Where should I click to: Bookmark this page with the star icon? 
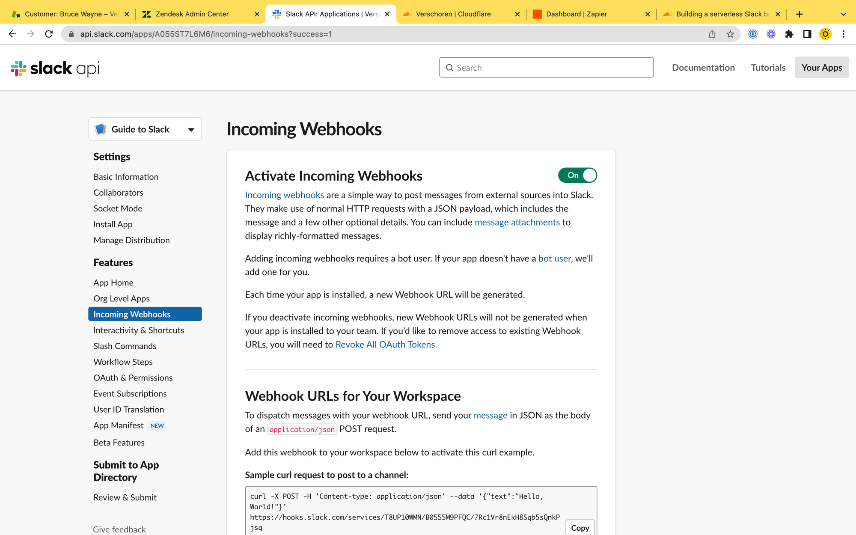click(x=730, y=34)
